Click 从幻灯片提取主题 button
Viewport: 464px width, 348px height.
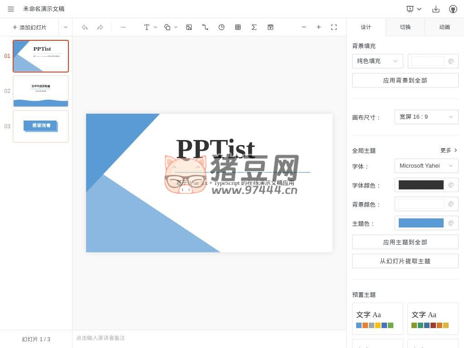click(405, 261)
